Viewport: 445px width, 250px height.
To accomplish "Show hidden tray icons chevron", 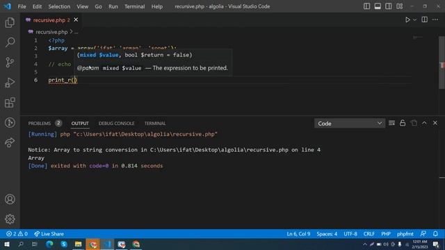I will (x=364, y=244).
